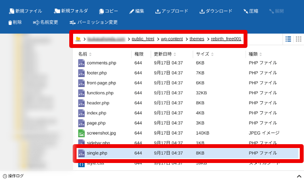The width and height of the screenshot is (304, 181).
Task: Click the アップロード (Upload) button
Action: tap(172, 11)
